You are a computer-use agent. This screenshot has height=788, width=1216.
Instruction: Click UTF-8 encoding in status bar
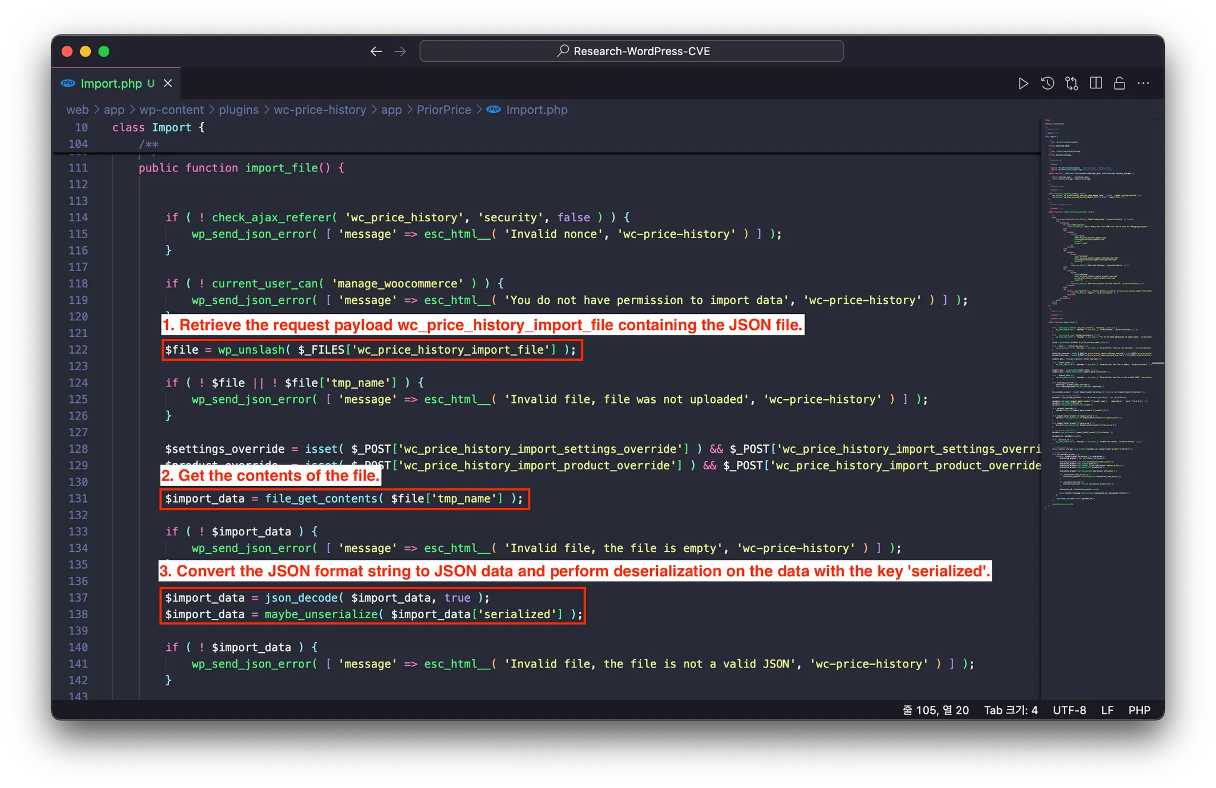tap(1069, 710)
